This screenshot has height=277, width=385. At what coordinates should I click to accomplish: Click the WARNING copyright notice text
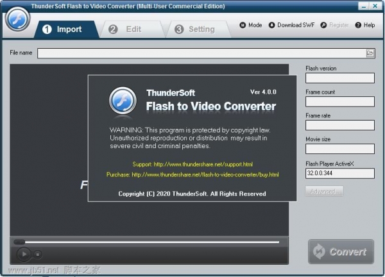tap(190, 138)
